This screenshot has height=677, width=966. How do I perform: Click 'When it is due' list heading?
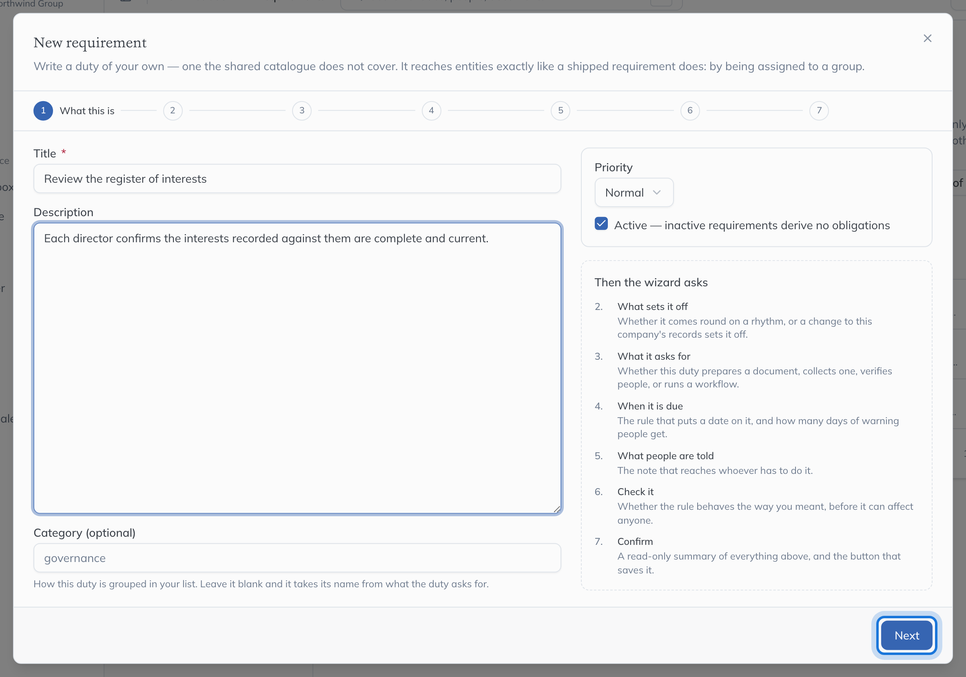(650, 406)
